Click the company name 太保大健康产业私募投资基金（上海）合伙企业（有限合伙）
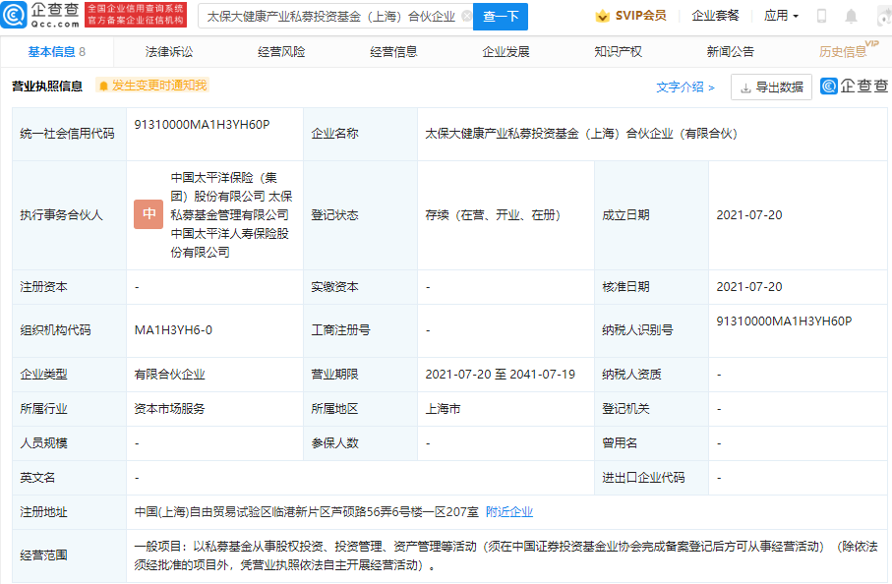The width and height of the screenshot is (892, 584). (x=581, y=134)
